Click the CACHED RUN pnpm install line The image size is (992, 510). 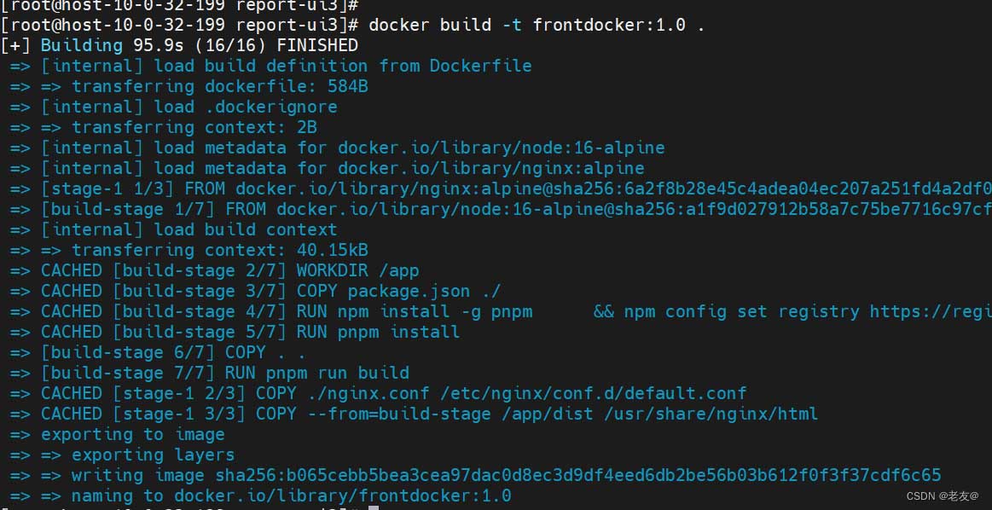point(235,332)
